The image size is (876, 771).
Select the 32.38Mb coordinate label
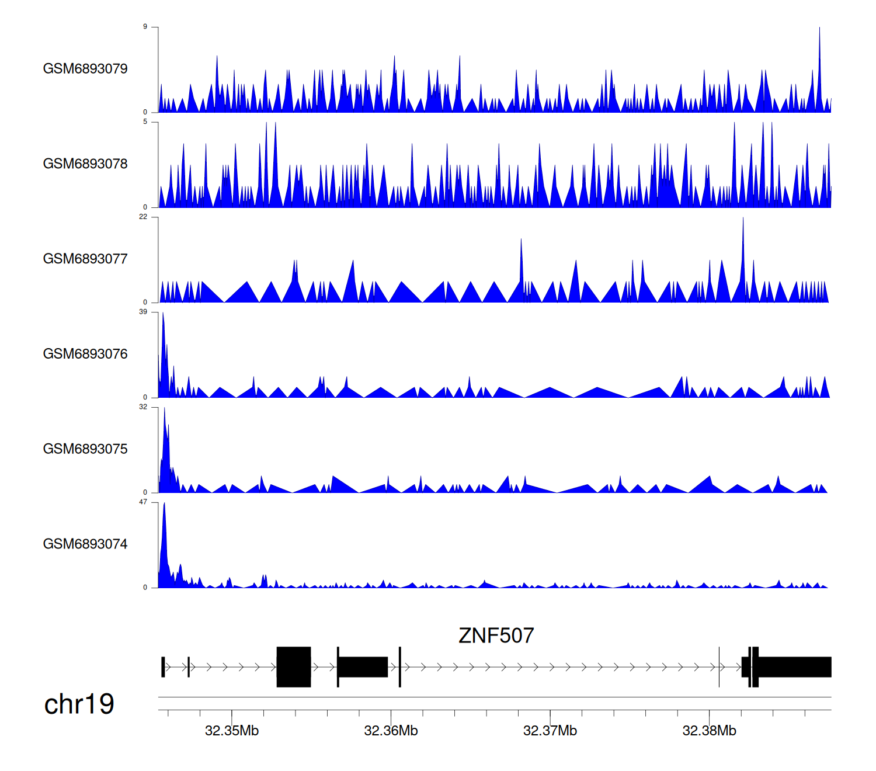[x=709, y=731]
